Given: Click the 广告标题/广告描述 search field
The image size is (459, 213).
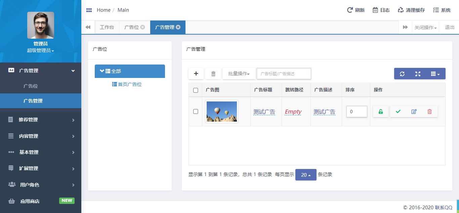Looking at the screenshot, I should coord(284,74).
